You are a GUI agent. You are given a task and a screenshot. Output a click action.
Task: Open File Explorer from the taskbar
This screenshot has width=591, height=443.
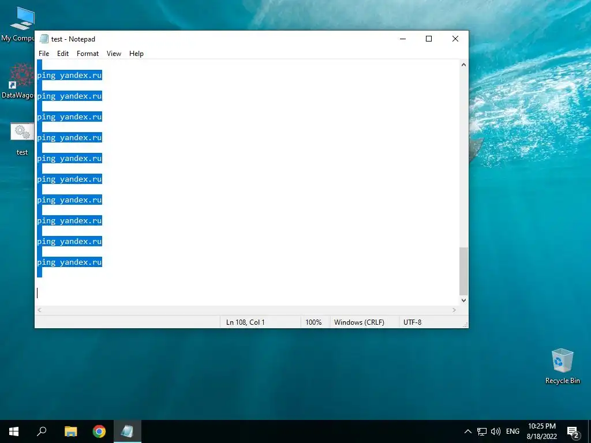click(x=70, y=431)
